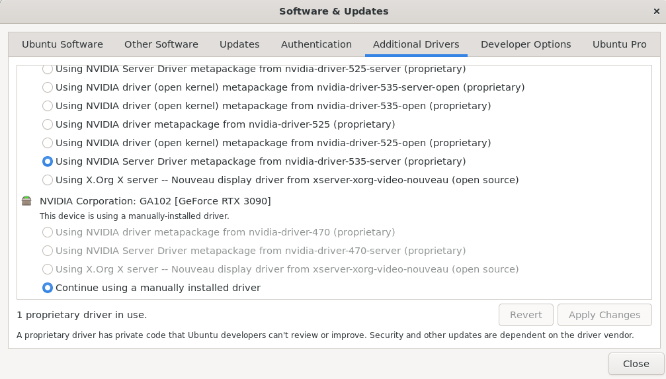Select the Additional Drivers tab
The width and height of the screenshot is (666, 379).
point(416,44)
